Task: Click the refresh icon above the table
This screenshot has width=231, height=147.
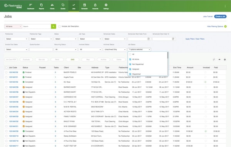Action: [x=214, y=59]
